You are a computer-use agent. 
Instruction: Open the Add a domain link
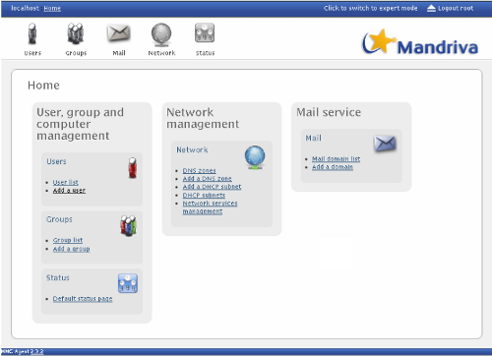pos(333,166)
